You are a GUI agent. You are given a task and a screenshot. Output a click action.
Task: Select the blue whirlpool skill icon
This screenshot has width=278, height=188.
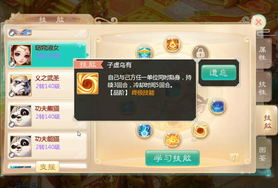click(x=218, y=107)
